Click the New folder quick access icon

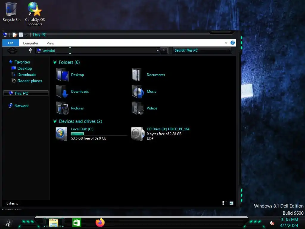tap(21, 35)
